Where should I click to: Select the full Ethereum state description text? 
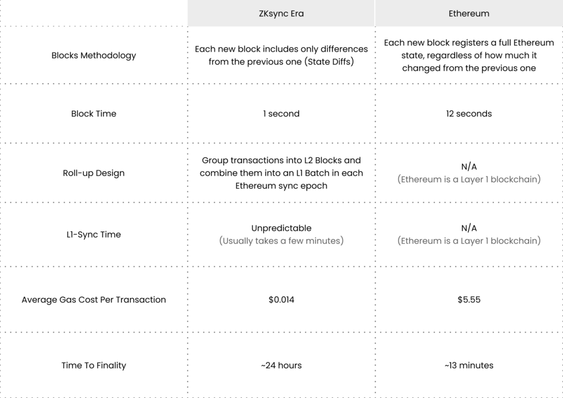pos(469,55)
